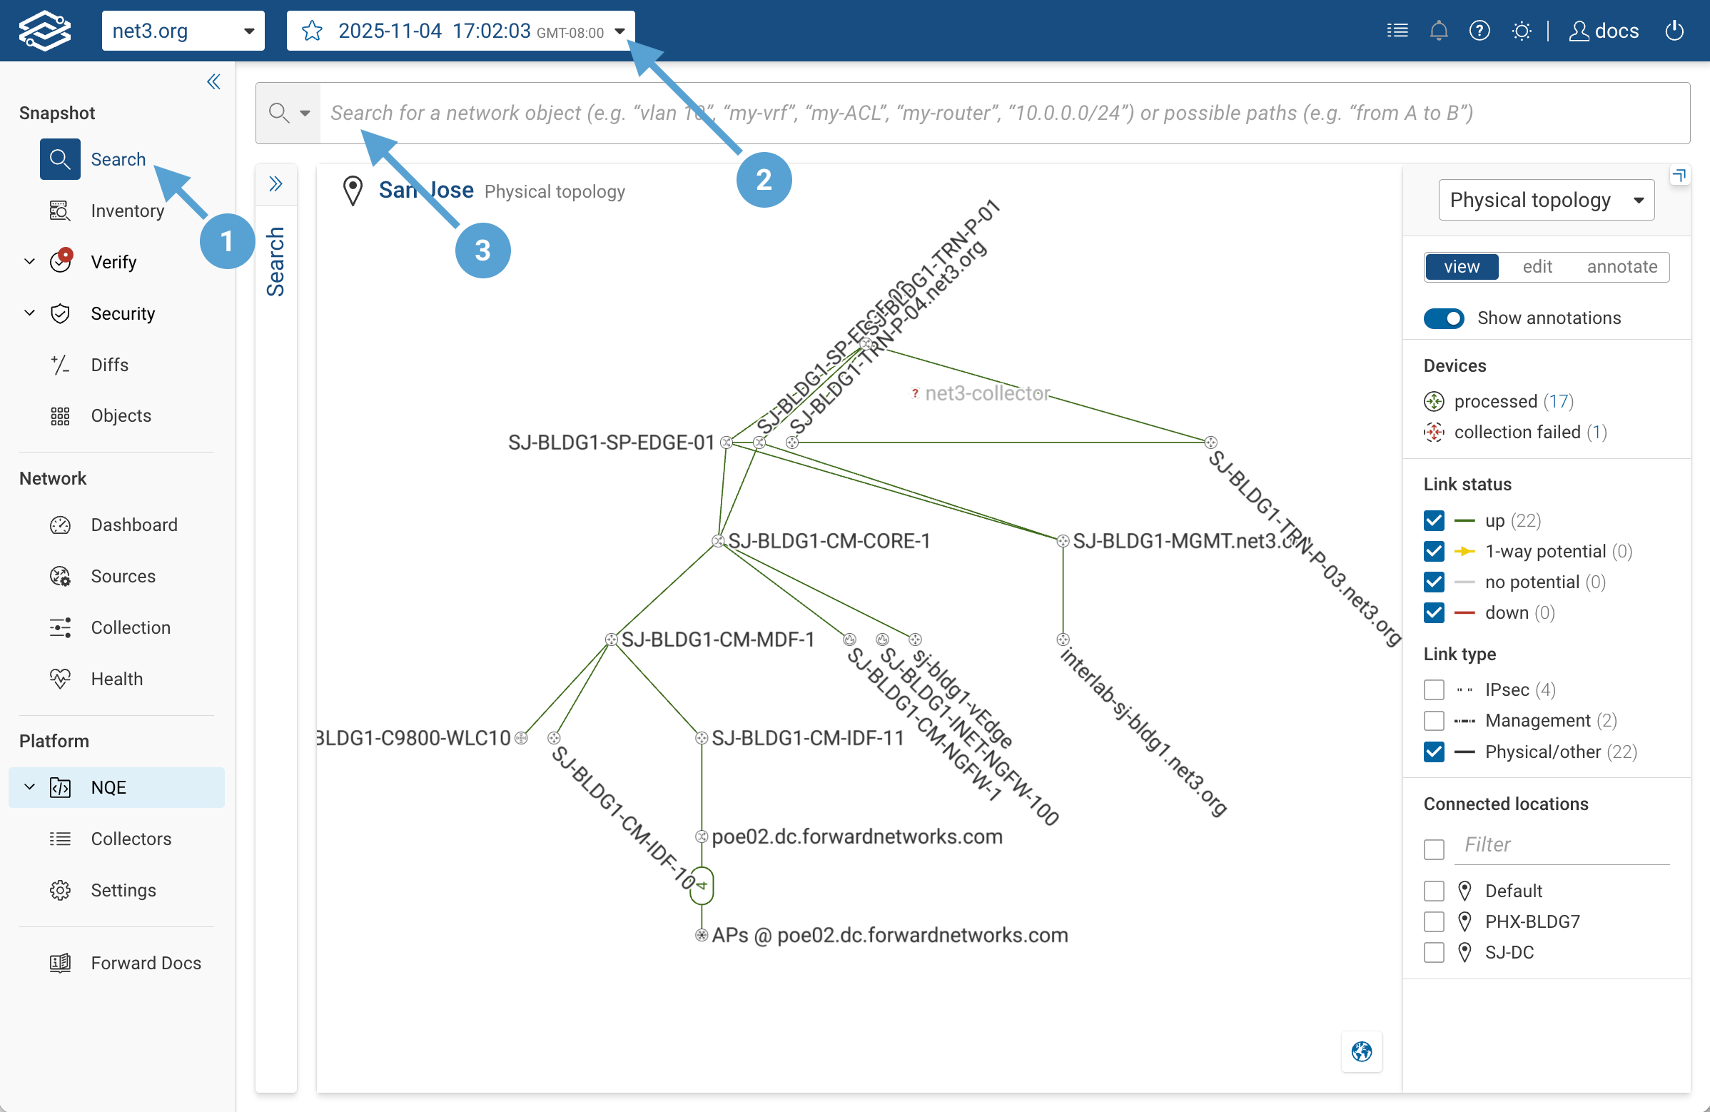
Task: Click the power logout icon
Action: 1674,31
